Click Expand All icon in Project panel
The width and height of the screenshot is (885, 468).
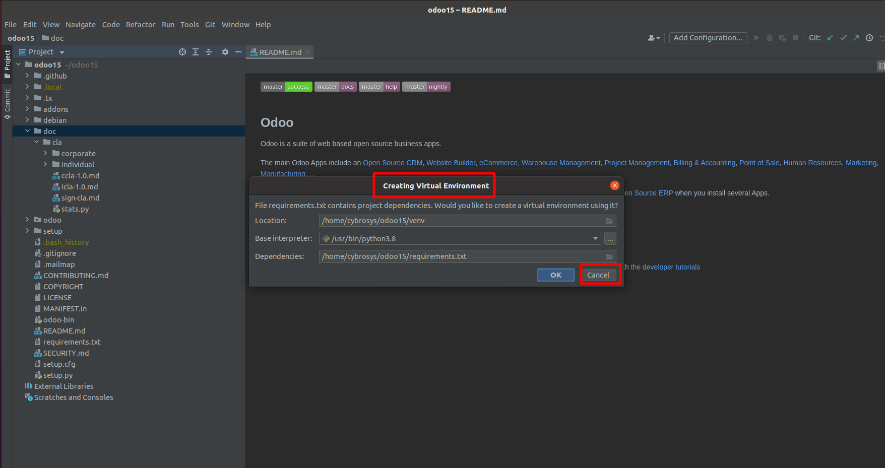point(196,52)
